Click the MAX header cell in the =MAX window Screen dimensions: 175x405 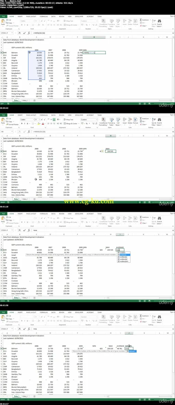point(107,149)
